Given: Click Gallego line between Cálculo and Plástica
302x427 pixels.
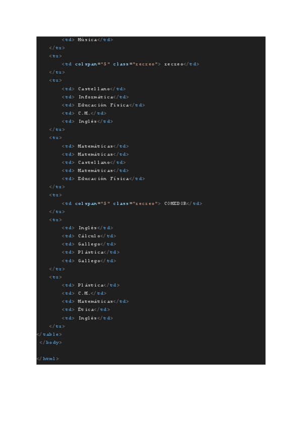Looking at the screenshot, I should [89, 244].
